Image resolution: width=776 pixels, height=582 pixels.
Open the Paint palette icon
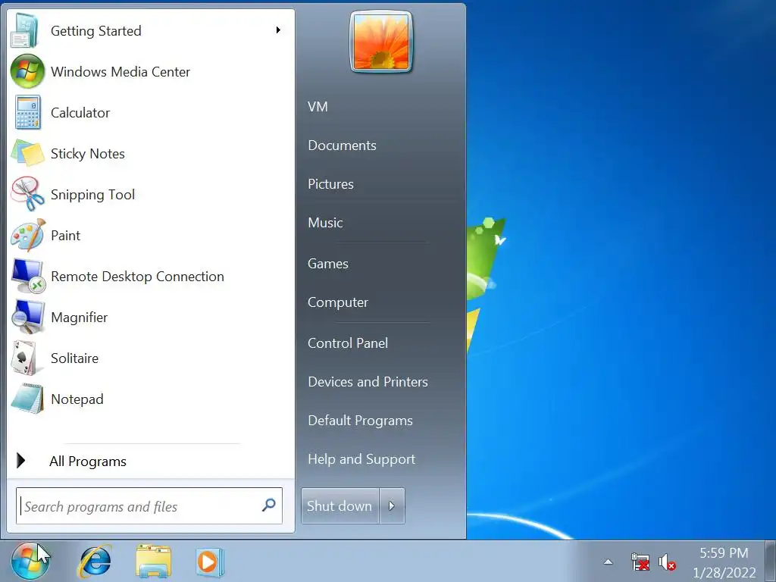pyautogui.click(x=28, y=235)
